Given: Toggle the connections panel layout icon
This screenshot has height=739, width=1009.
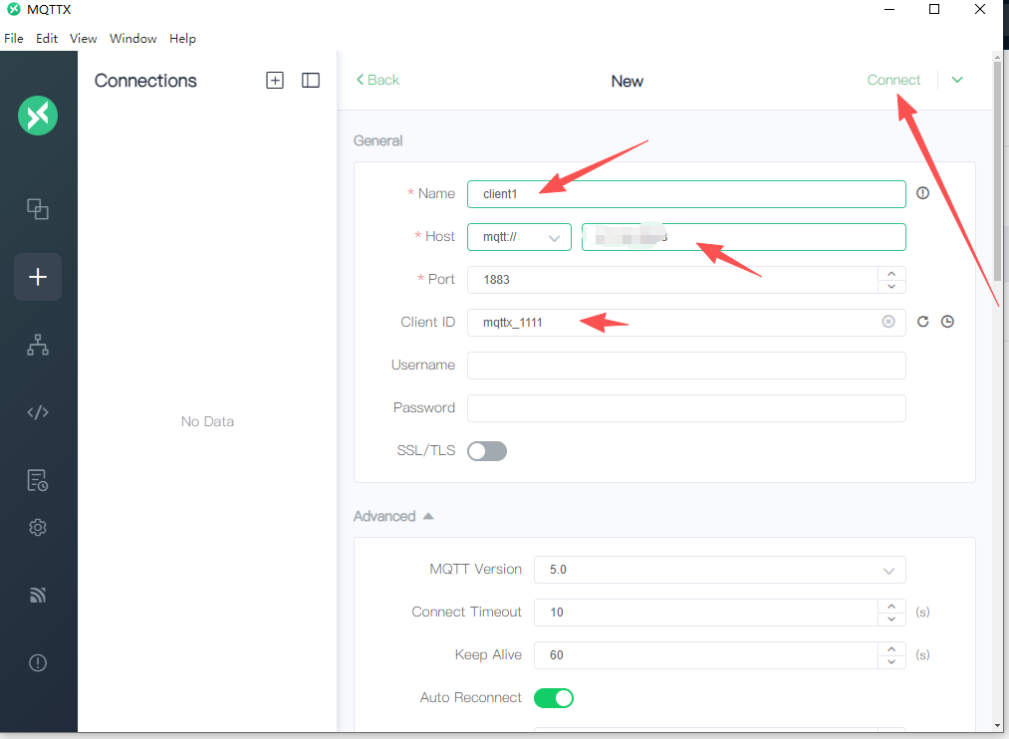Looking at the screenshot, I should click(311, 81).
